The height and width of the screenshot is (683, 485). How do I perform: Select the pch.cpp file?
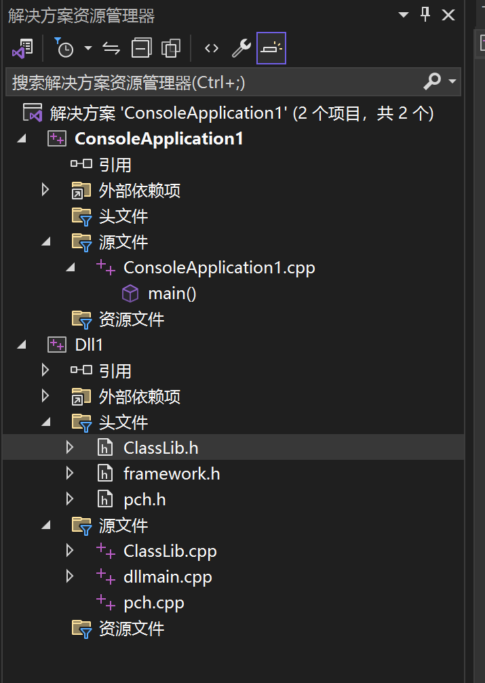coord(154,603)
